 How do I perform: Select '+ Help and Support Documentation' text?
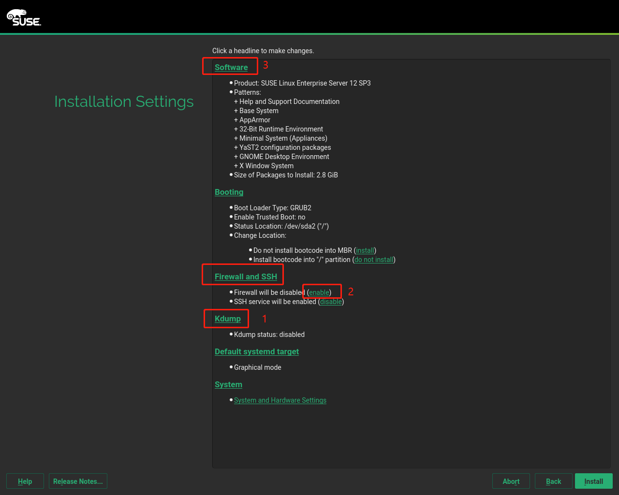287,102
